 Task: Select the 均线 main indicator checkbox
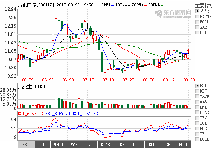click(x=197, y=11)
